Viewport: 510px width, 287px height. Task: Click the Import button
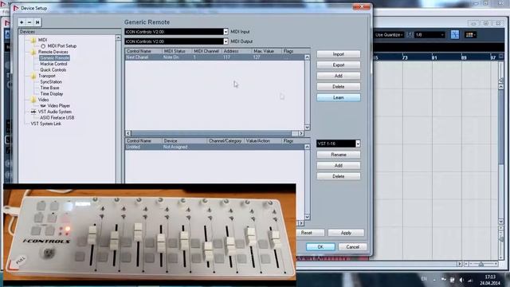[338, 54]
